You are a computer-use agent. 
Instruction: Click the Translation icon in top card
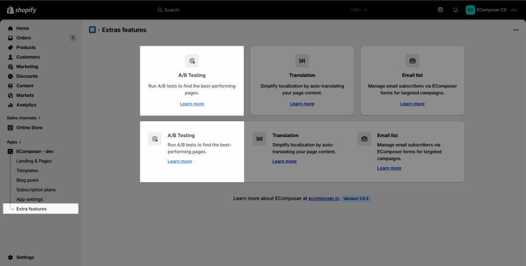302,61
